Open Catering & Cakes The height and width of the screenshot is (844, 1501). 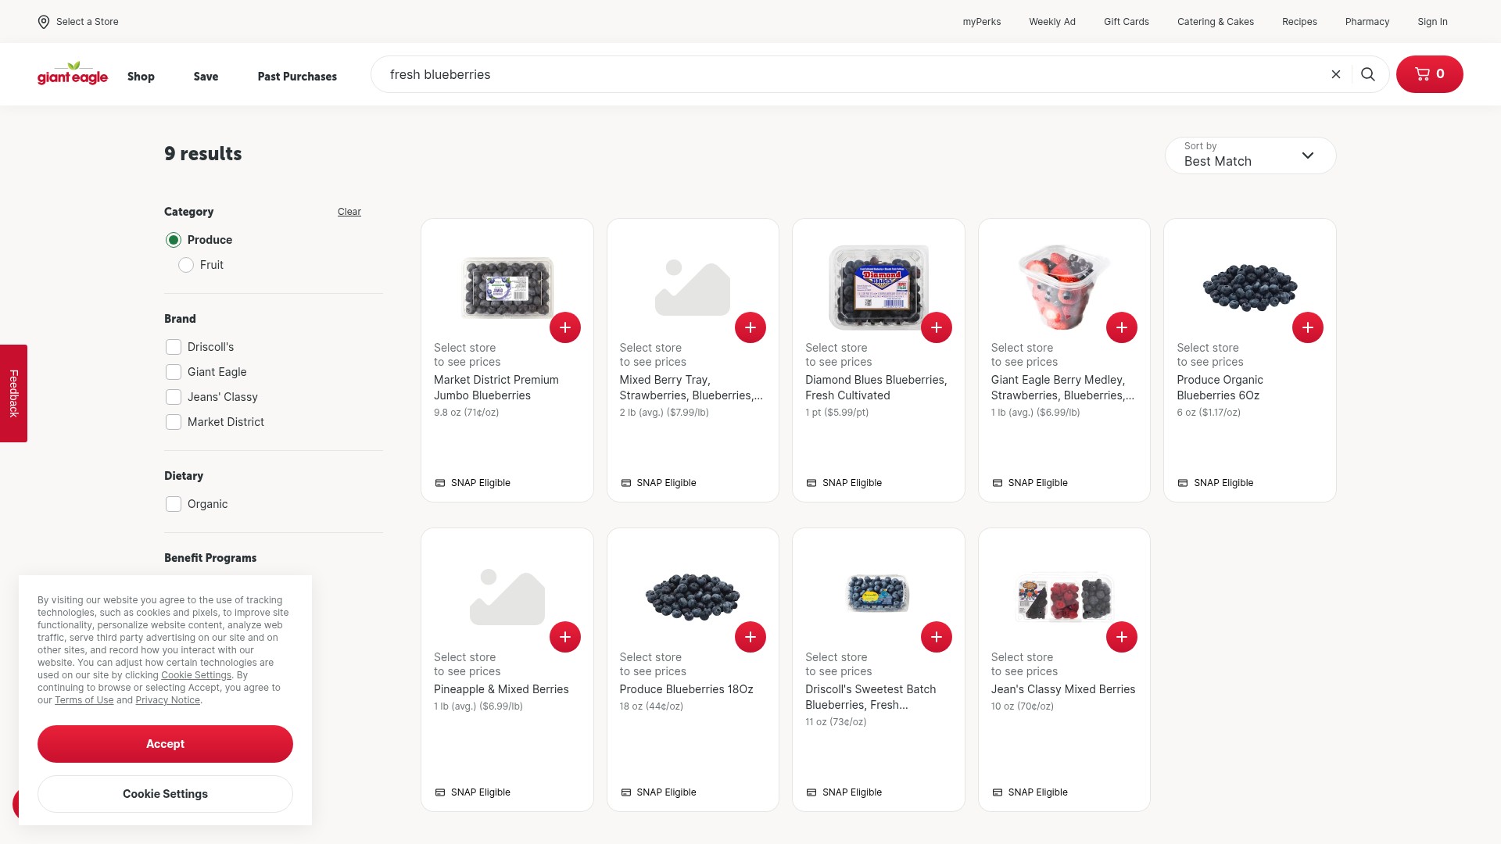point(1215,22)
